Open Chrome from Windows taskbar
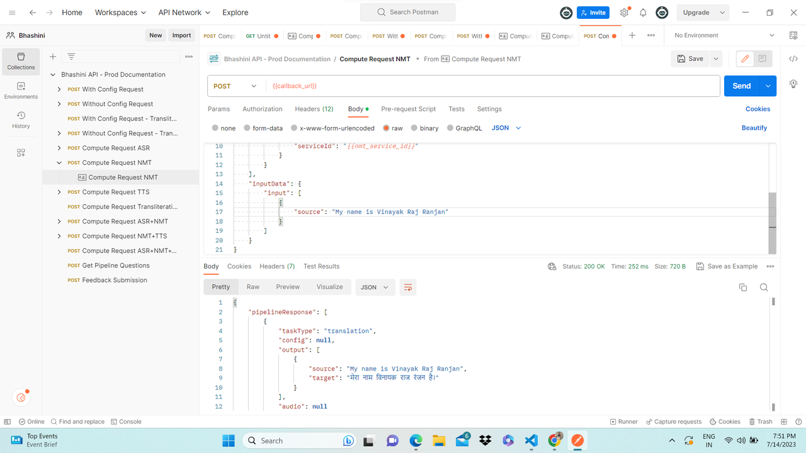806x453 pixels. pyautogui.click(x=555, y=440)
